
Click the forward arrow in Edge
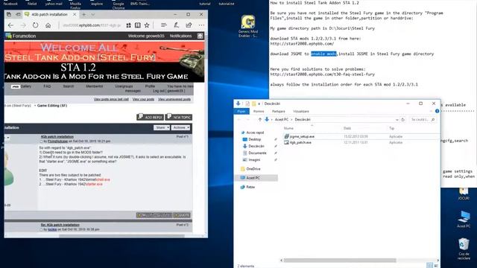click(x=23, y=25)
